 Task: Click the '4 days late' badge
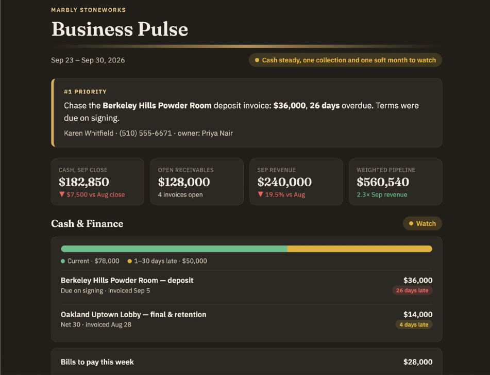(414, 324)
